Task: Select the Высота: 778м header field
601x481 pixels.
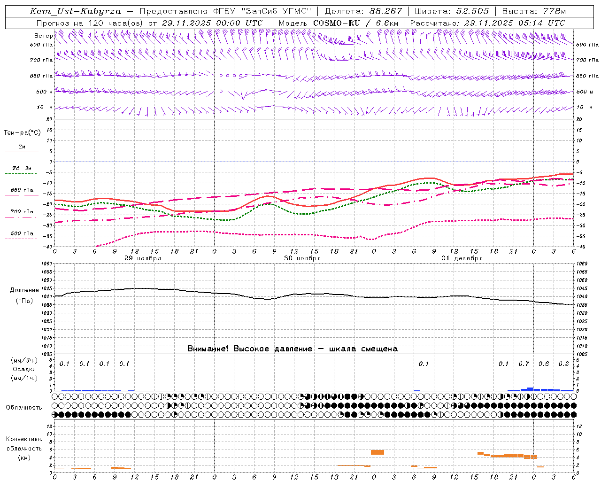Action: point(534,11)
